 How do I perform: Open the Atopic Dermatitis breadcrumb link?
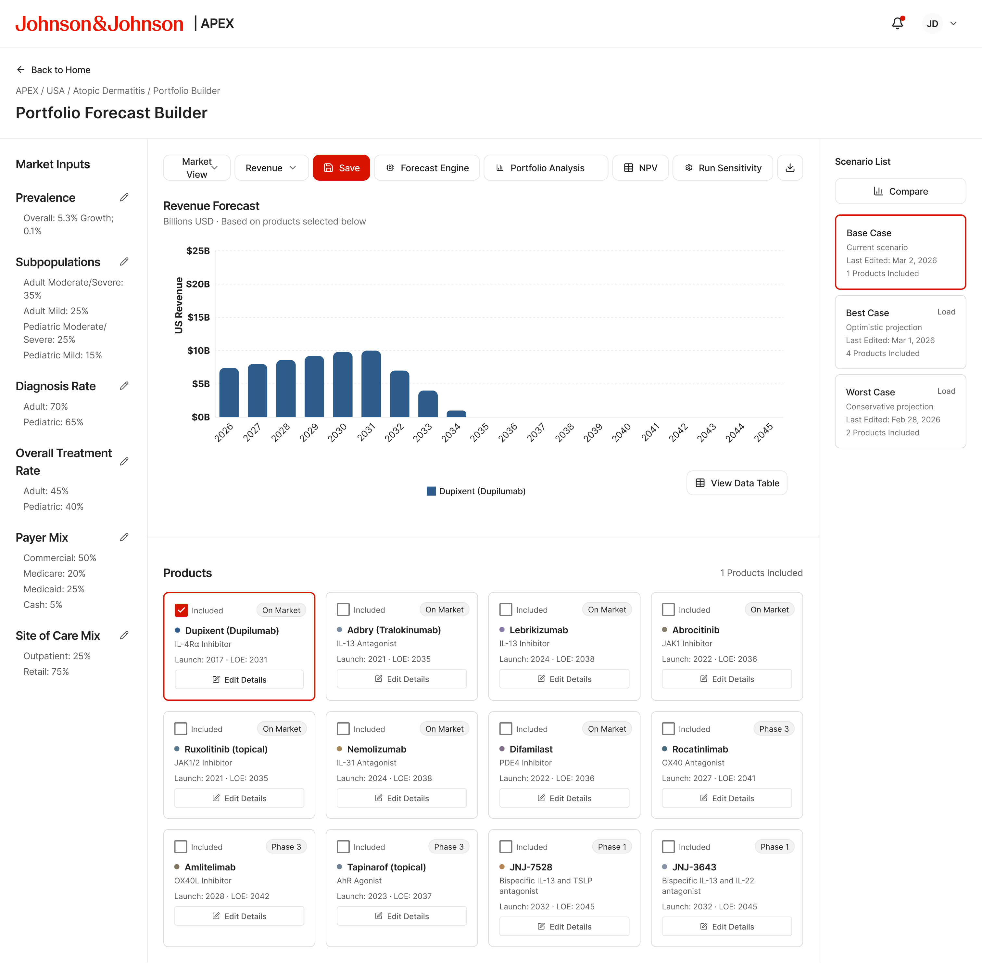click(x=109, y=91)
